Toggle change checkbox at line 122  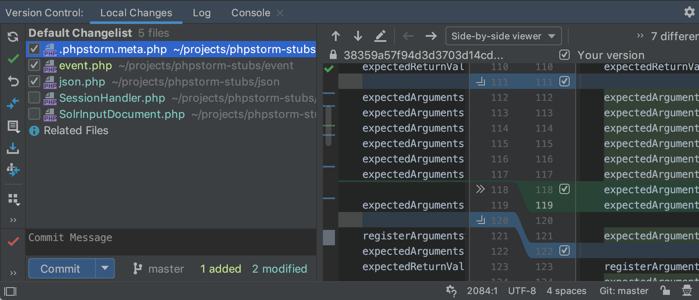(565, 250)
